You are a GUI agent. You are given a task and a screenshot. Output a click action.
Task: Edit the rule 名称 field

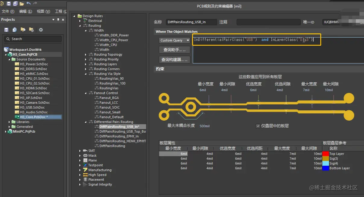(x=191, y=22)
